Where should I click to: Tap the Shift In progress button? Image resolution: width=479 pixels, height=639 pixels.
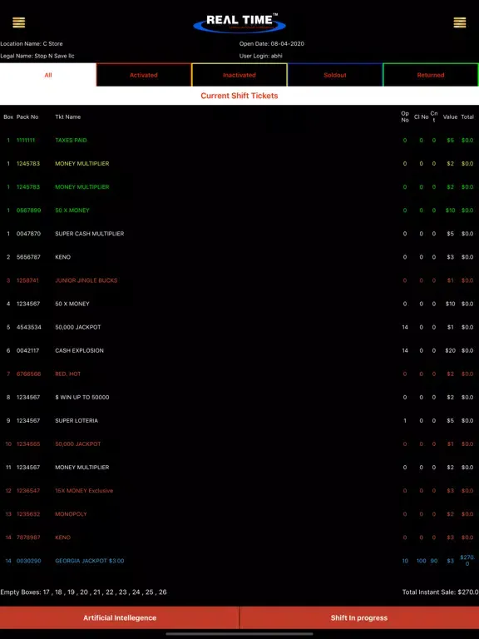359,618
